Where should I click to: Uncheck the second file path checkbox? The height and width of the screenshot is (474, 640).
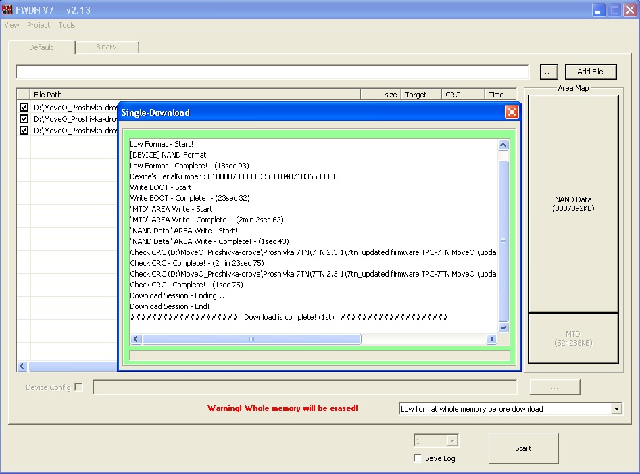(24, 119)
